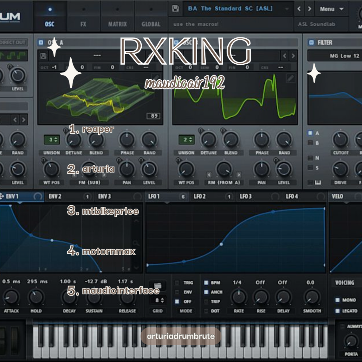Switch to the FX tab
The width and height of the screenshot is (362, 362).
83,17
